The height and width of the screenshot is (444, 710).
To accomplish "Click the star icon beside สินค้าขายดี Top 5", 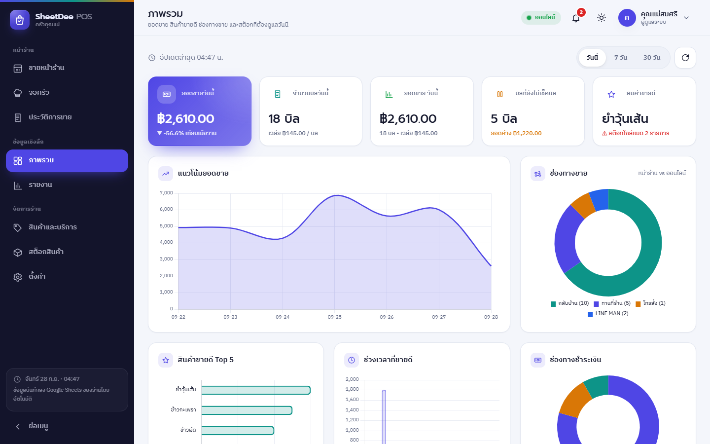I will point(166,360).
